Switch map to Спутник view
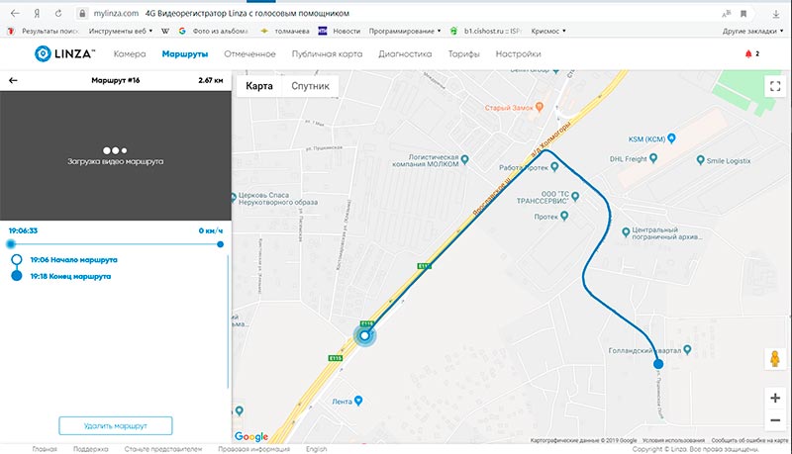The width and height of the screenshot is (792, 454). (310, 86)
